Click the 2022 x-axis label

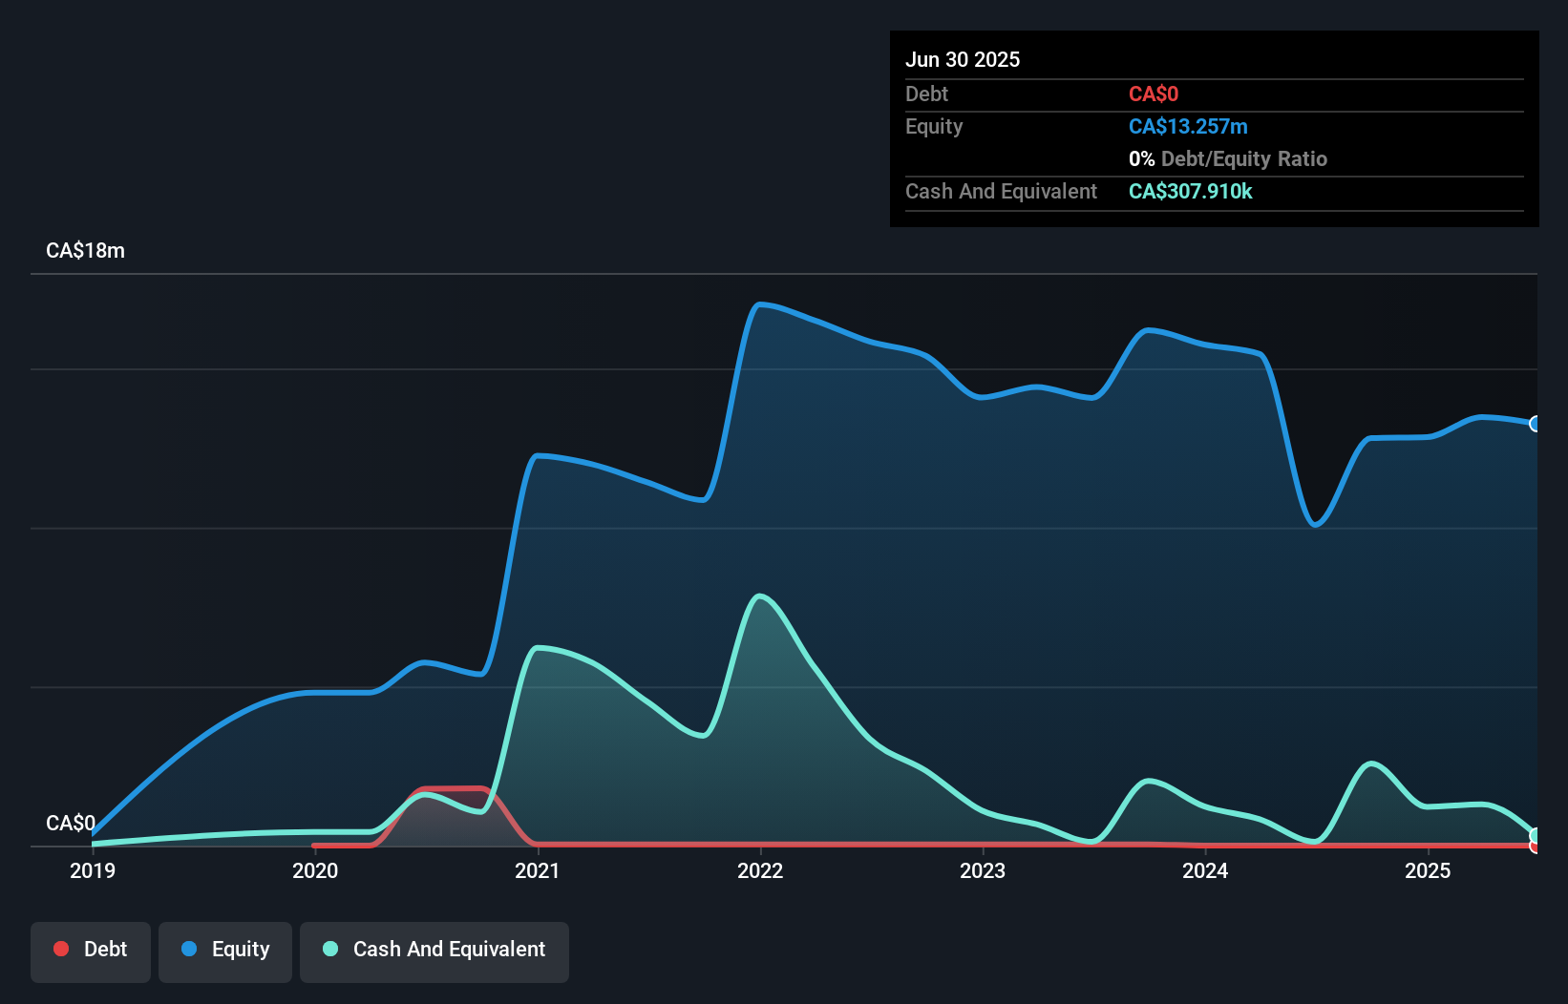(x=760, y=870)
